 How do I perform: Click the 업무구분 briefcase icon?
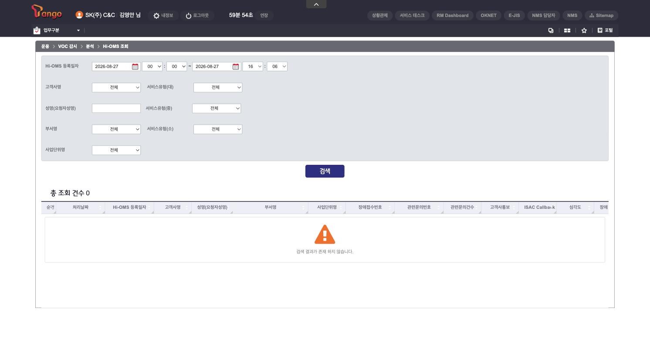pyautogui.click(x=37, y=31)
